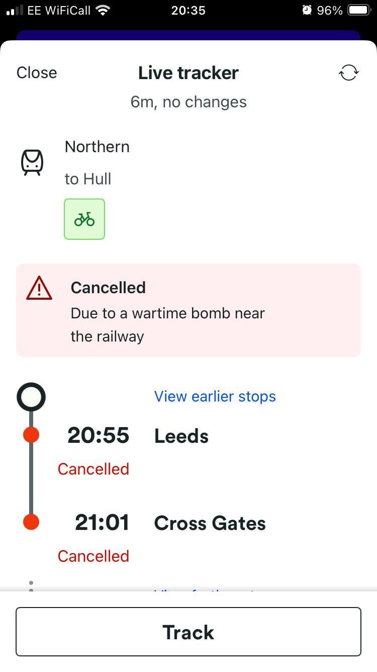
Task: Select the Leeds 20:55 stop
Action: pos(181,436)
